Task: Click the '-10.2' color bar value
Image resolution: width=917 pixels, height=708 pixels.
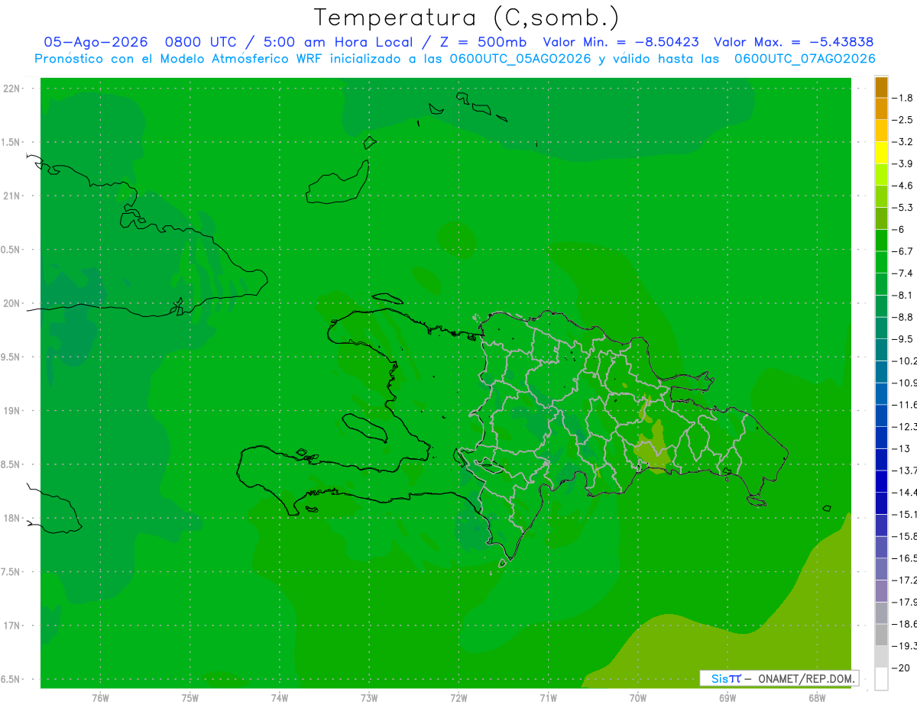Action: click(904, 360)
